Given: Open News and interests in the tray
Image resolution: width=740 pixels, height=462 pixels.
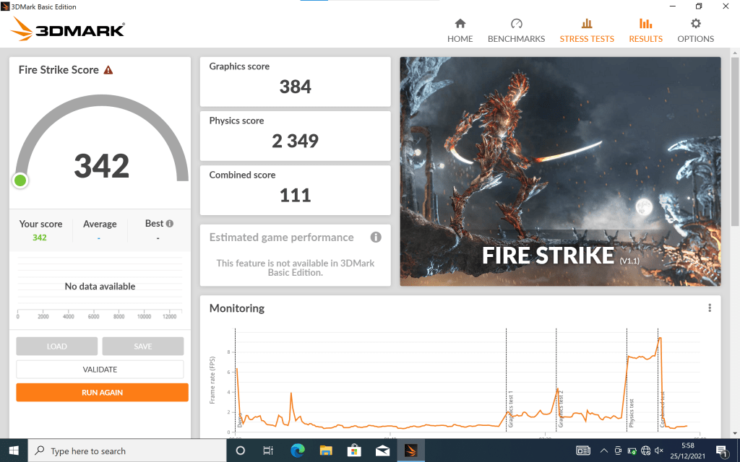Looking at the screenshot, I should pyautogui.click(x=583, y=450).
